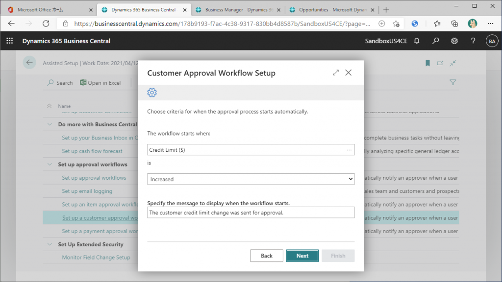Open the Set up email logging link

87,191
